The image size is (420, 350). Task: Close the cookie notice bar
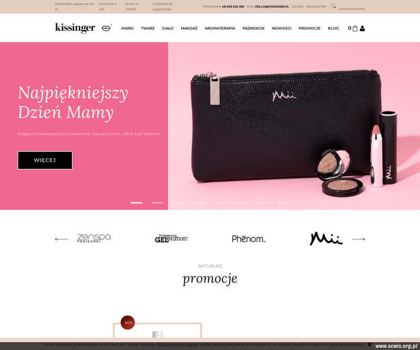coord(370,344)
